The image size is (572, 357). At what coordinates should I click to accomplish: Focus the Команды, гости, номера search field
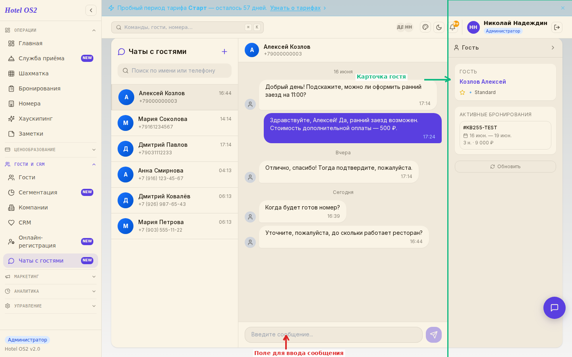coord(187,27)
